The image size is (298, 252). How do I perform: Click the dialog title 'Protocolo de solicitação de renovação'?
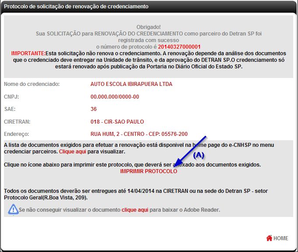click(x=76, y=7)
